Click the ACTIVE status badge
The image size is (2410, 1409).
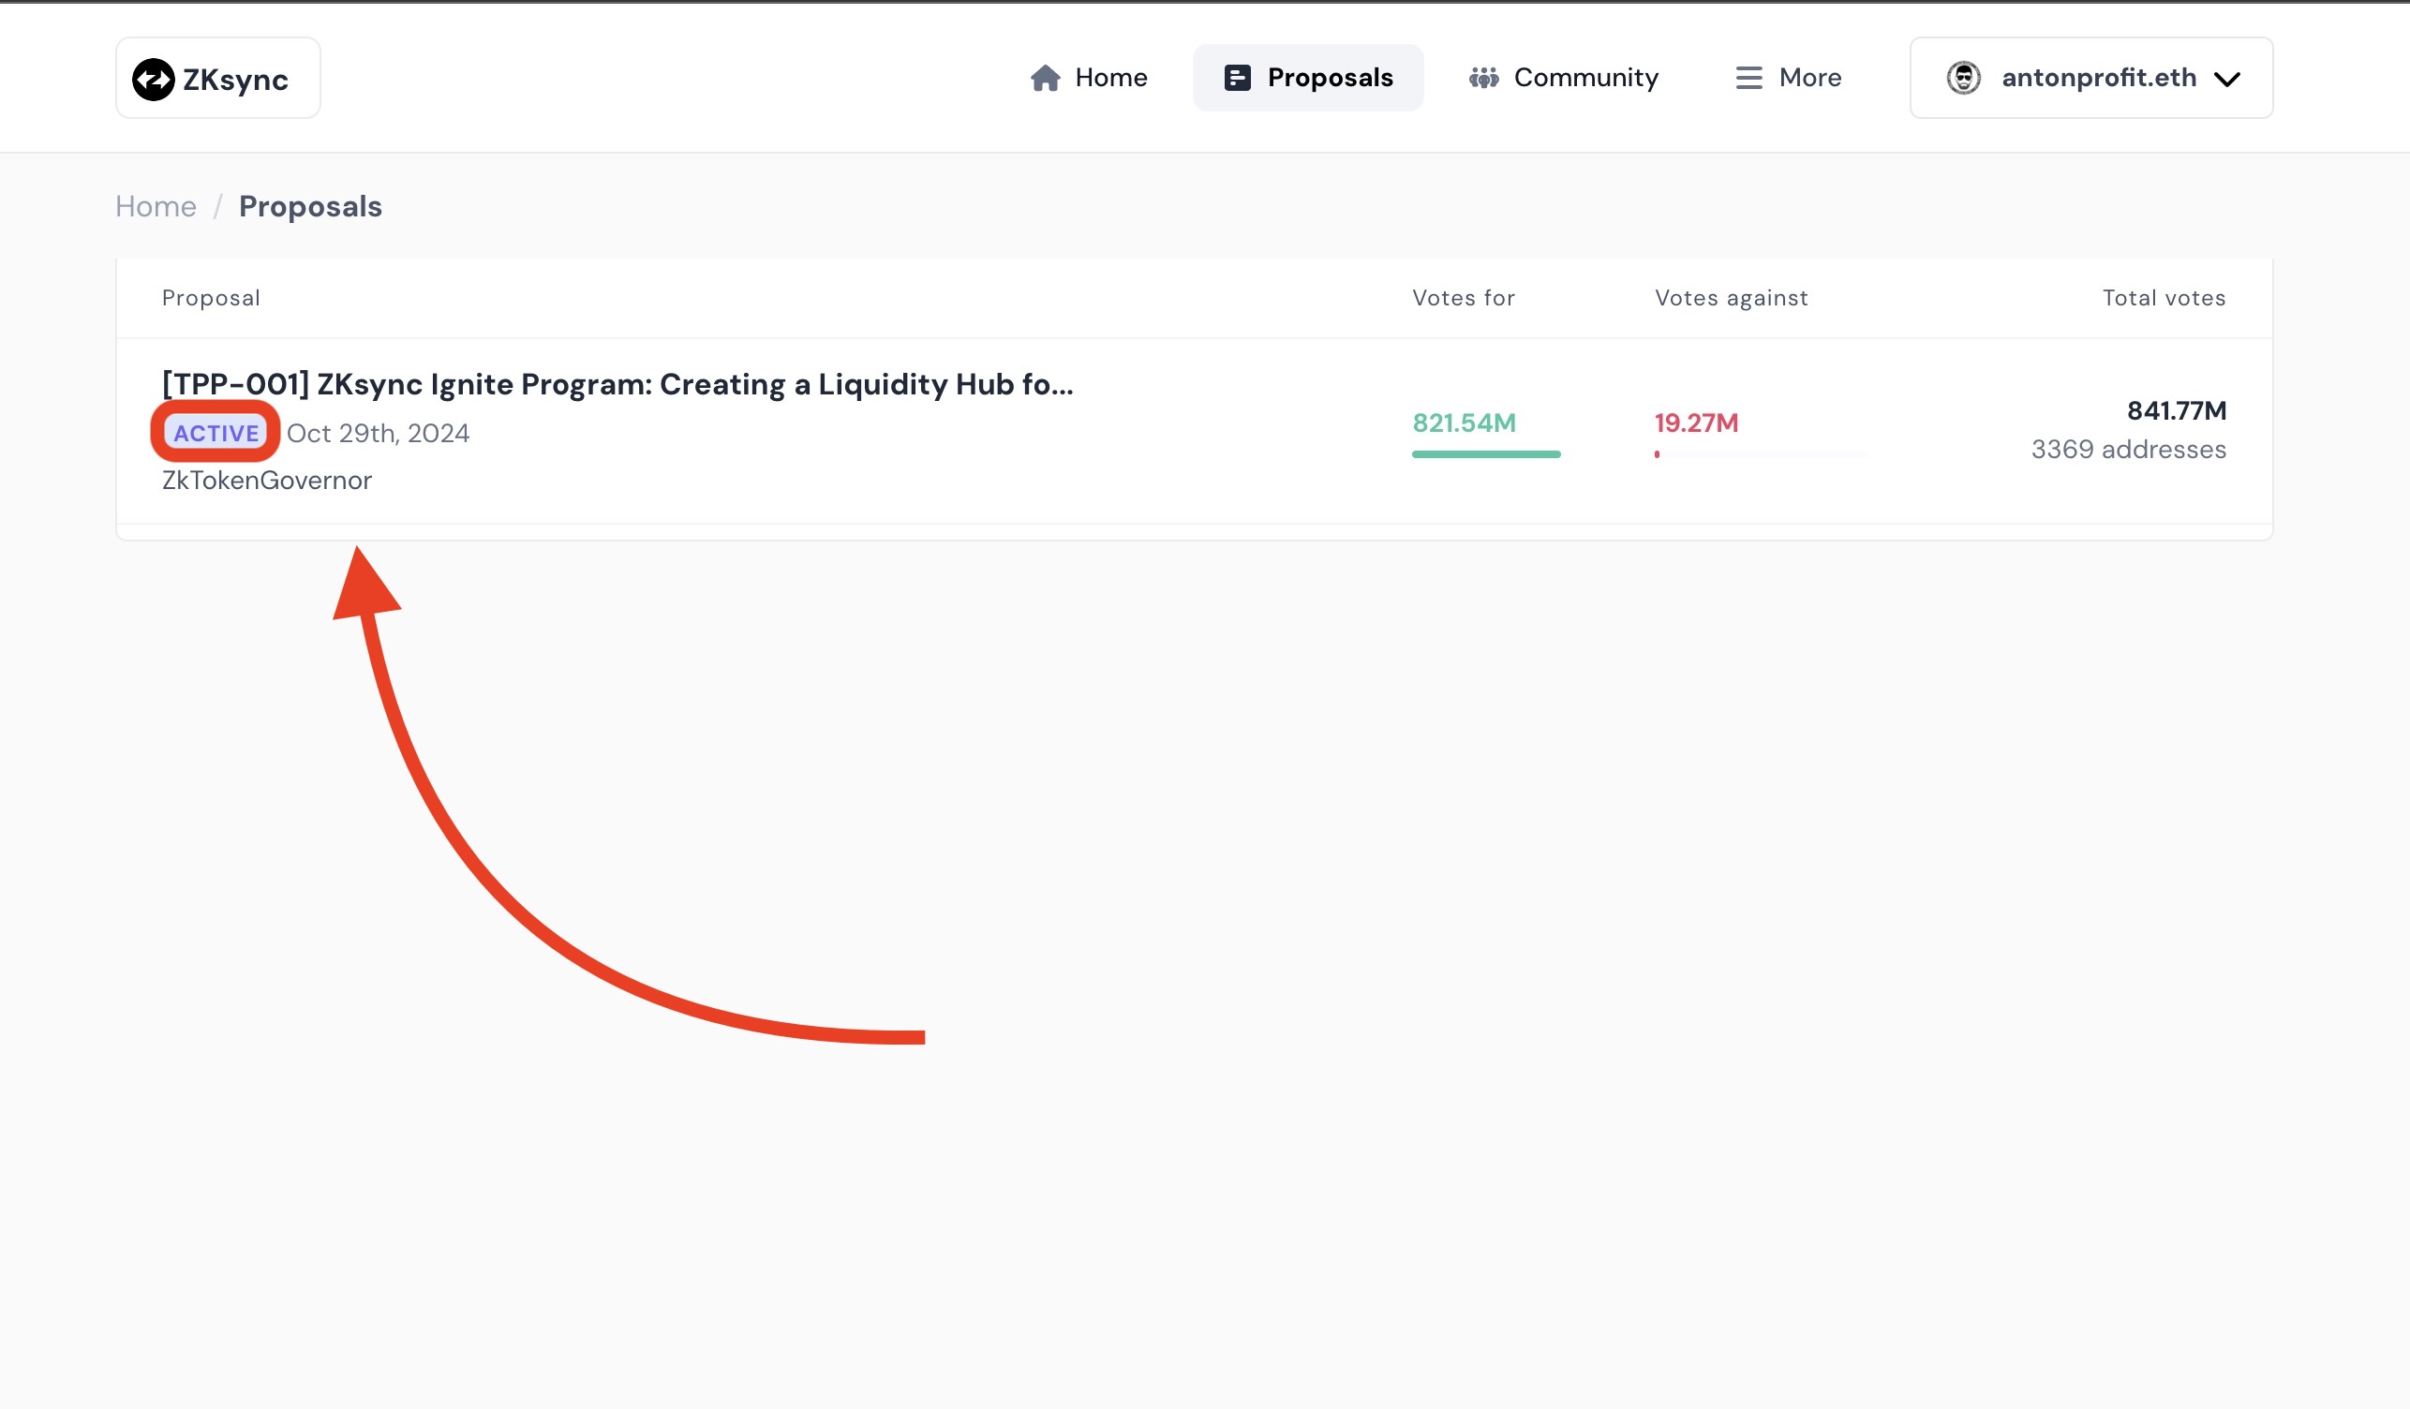click(216, 433)
